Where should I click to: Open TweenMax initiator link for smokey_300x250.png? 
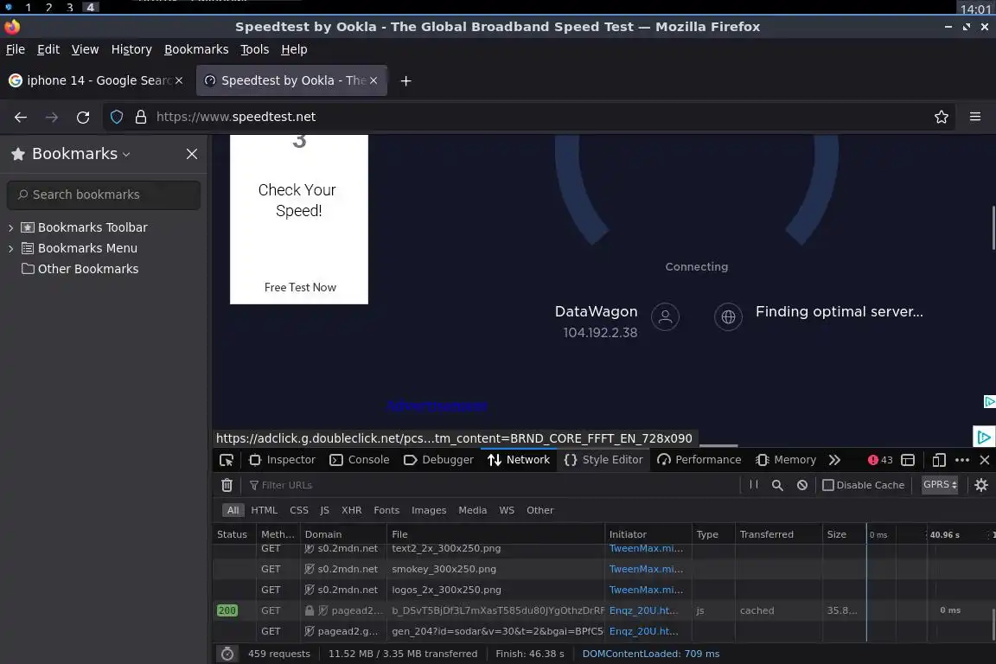(646, 569)
